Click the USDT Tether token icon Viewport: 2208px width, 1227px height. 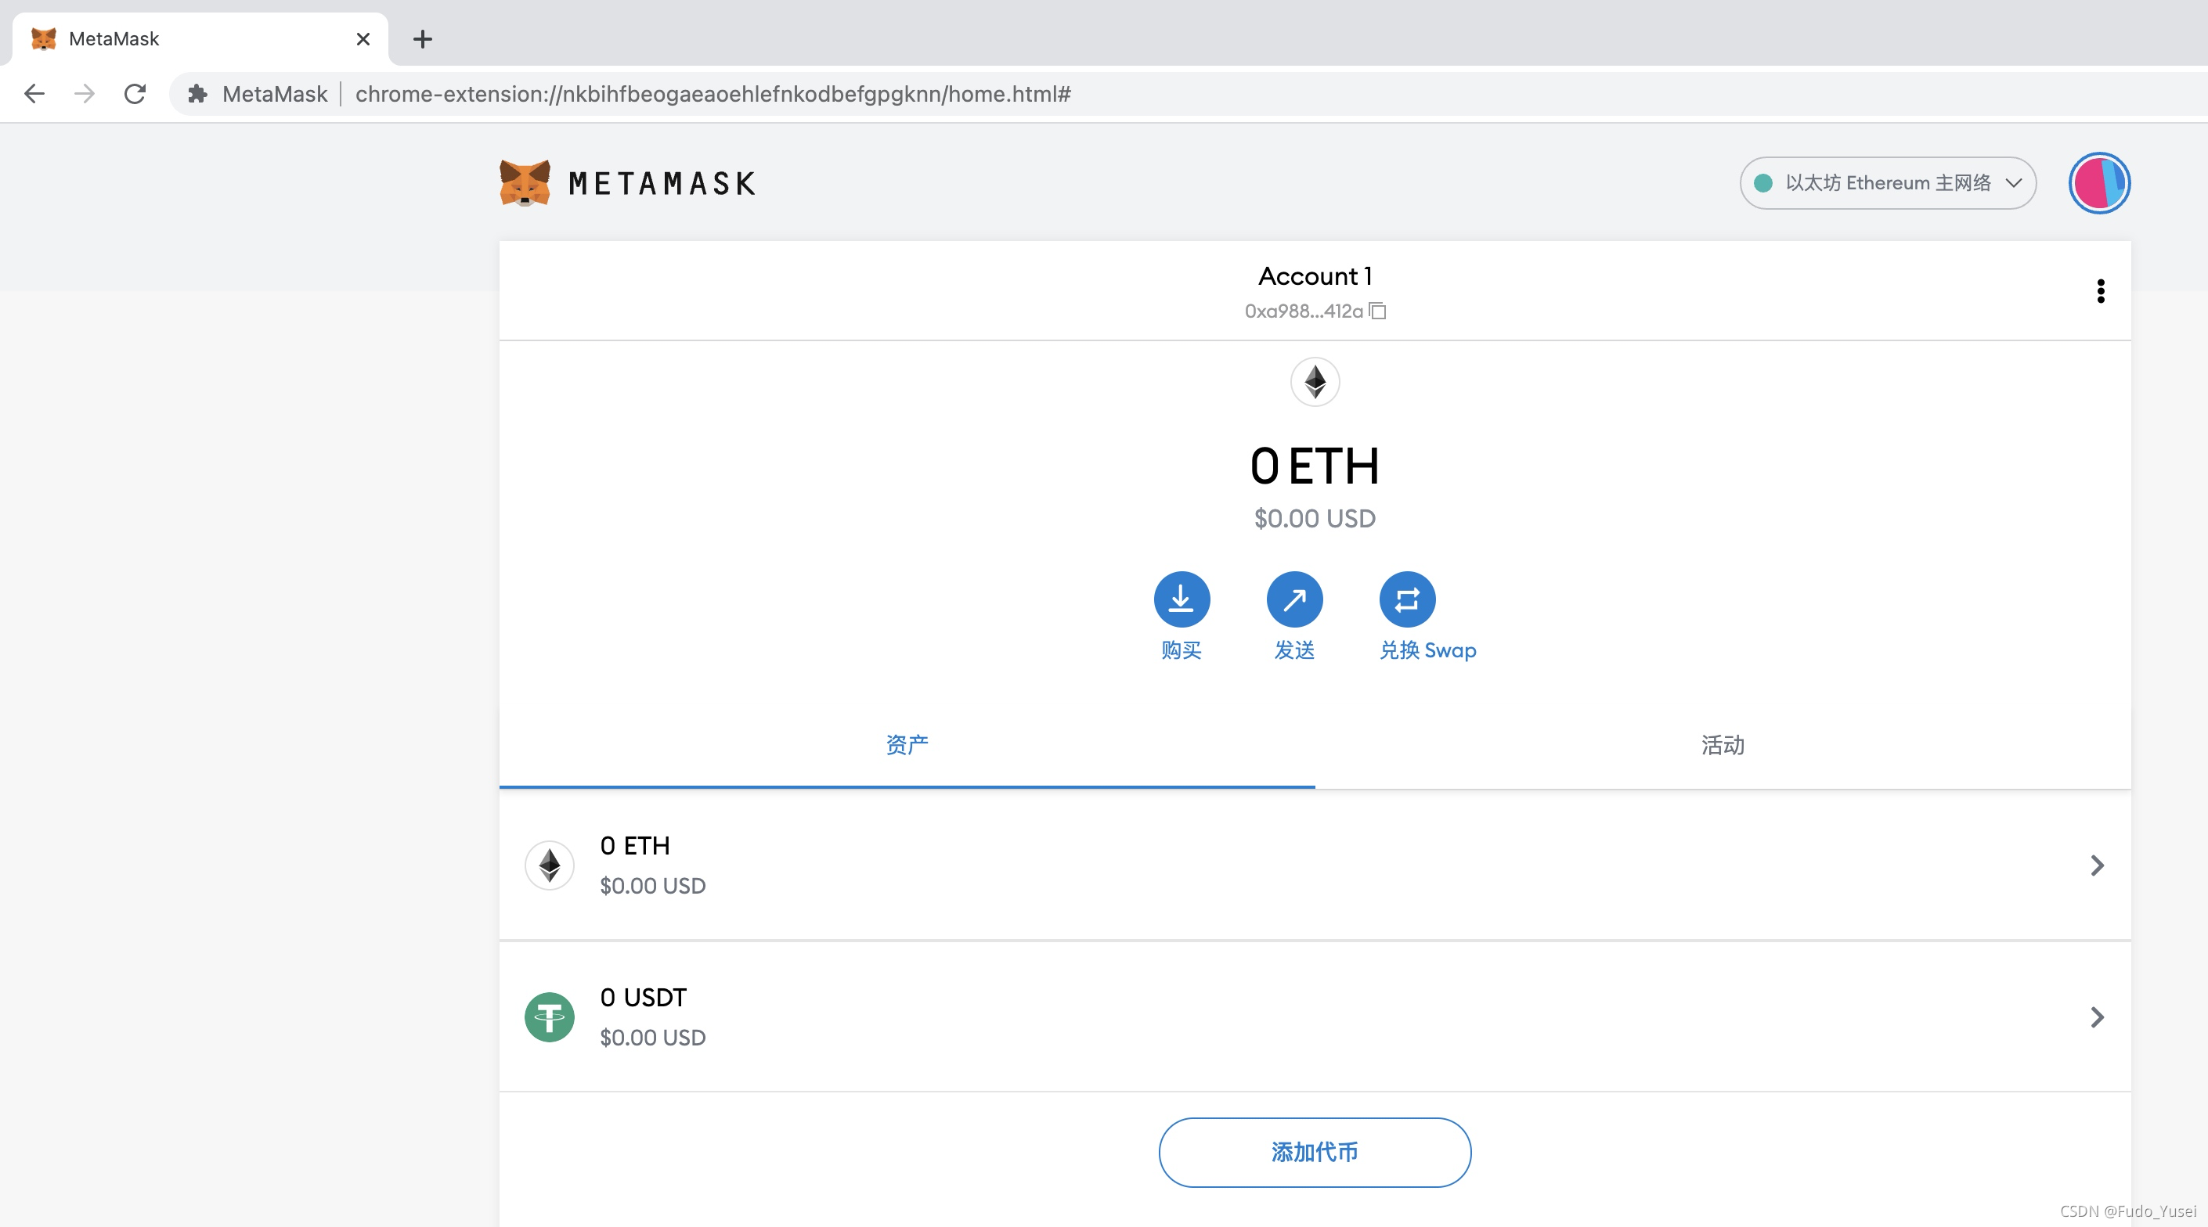pyautogui.click(x=550, y=1017)
